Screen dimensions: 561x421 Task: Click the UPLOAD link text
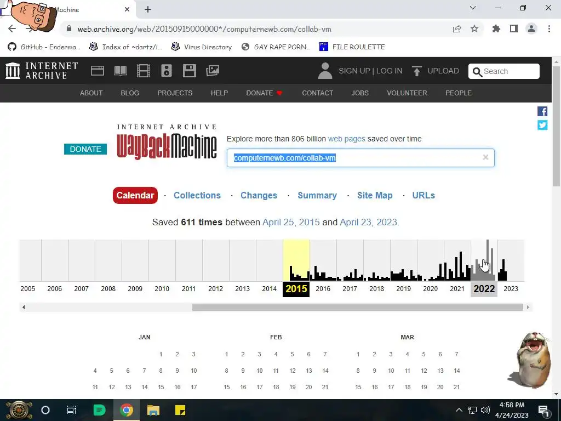443,71
